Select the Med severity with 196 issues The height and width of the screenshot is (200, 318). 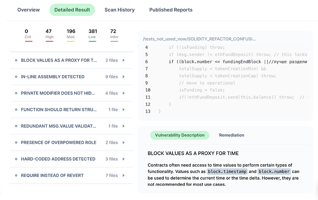click(x=71, y=34)
